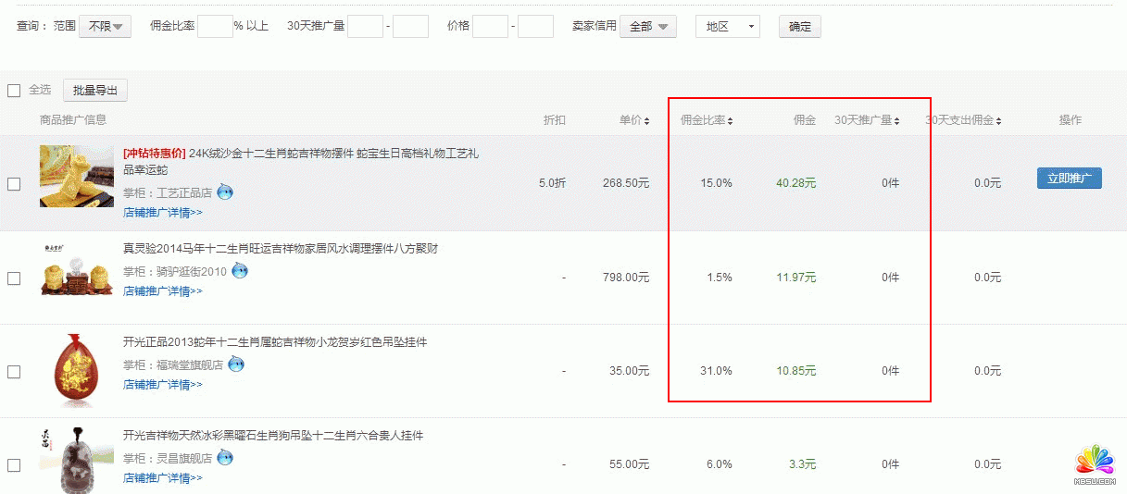Click chat icon beside 福瑞堂旗舰店
1127x494 pixels.
pos(236,364)
